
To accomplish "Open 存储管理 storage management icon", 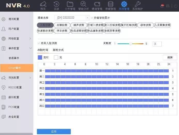I will click(x=110, y=5).
